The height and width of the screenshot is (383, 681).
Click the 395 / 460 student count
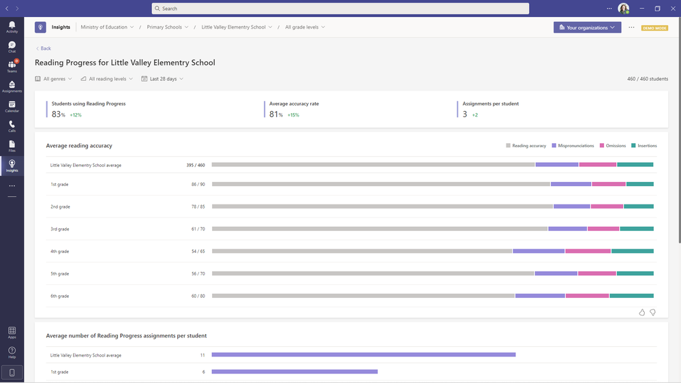[x=196, y=165]
